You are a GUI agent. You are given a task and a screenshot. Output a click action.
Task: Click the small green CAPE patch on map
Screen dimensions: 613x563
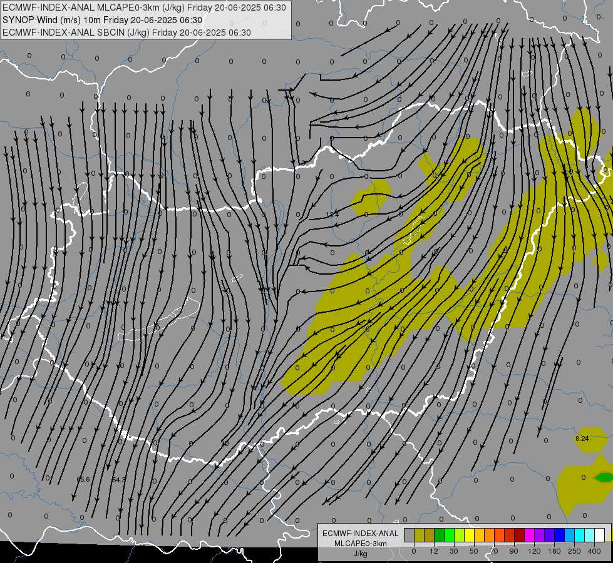(604, 477)
